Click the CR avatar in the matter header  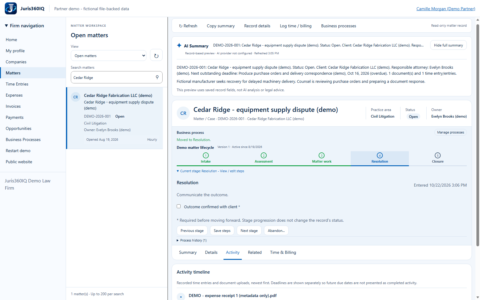coord(183,113)
